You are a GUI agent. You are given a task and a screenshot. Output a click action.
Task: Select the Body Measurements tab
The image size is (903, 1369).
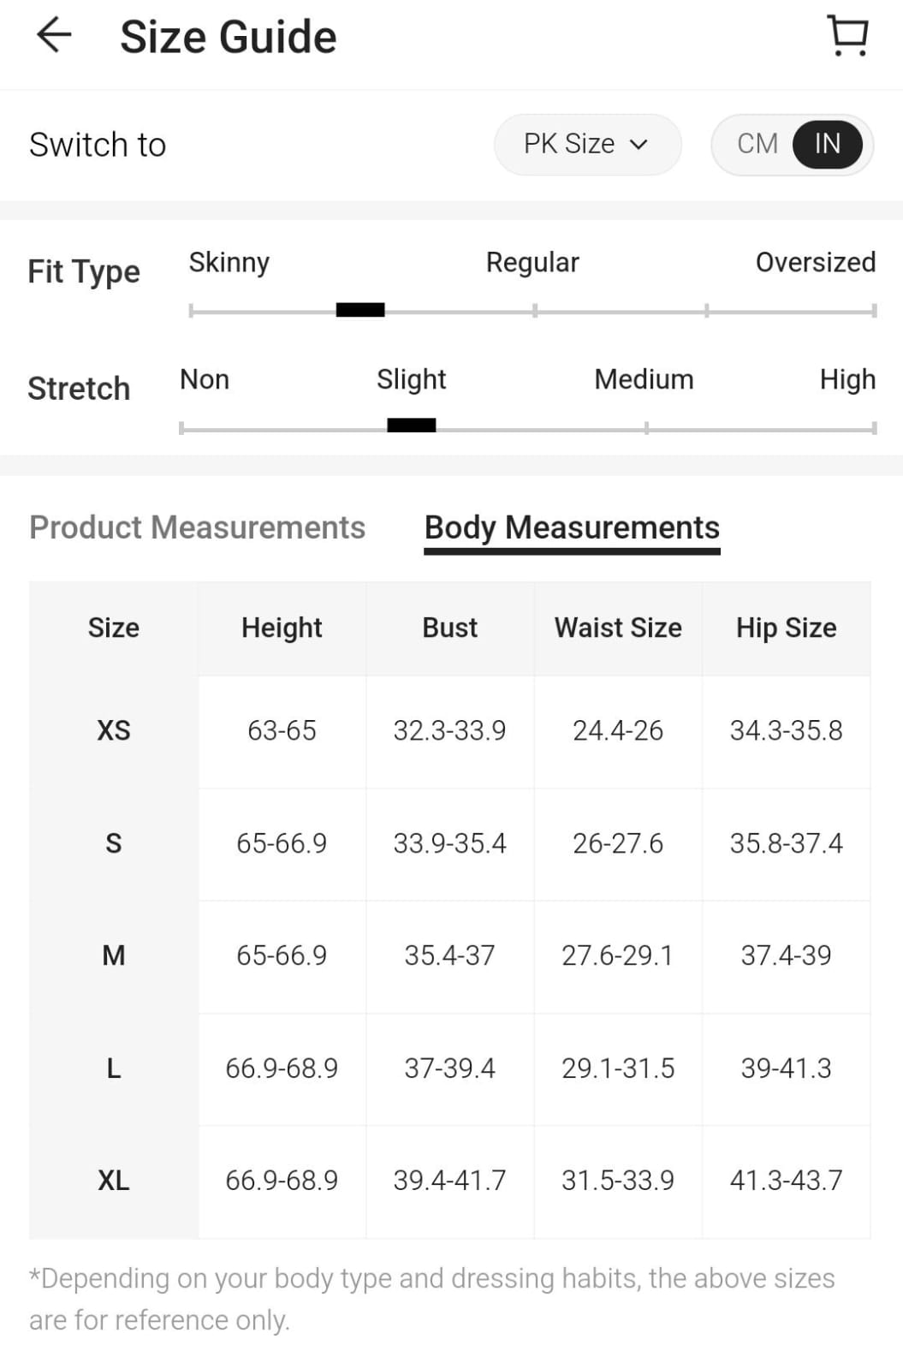[572, 527]
